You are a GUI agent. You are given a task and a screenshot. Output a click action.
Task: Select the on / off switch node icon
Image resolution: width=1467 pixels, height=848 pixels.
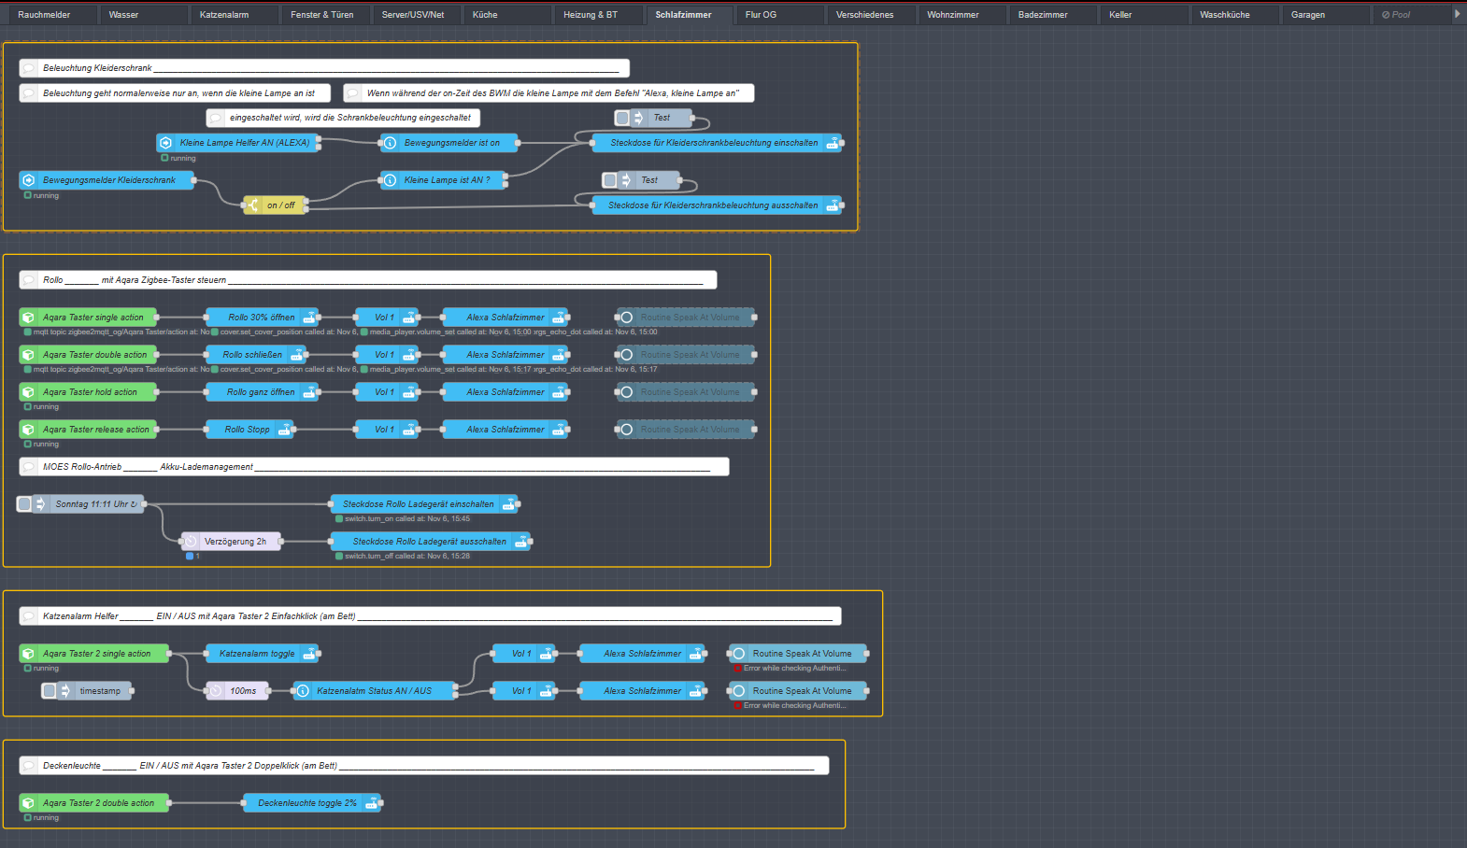253,205
